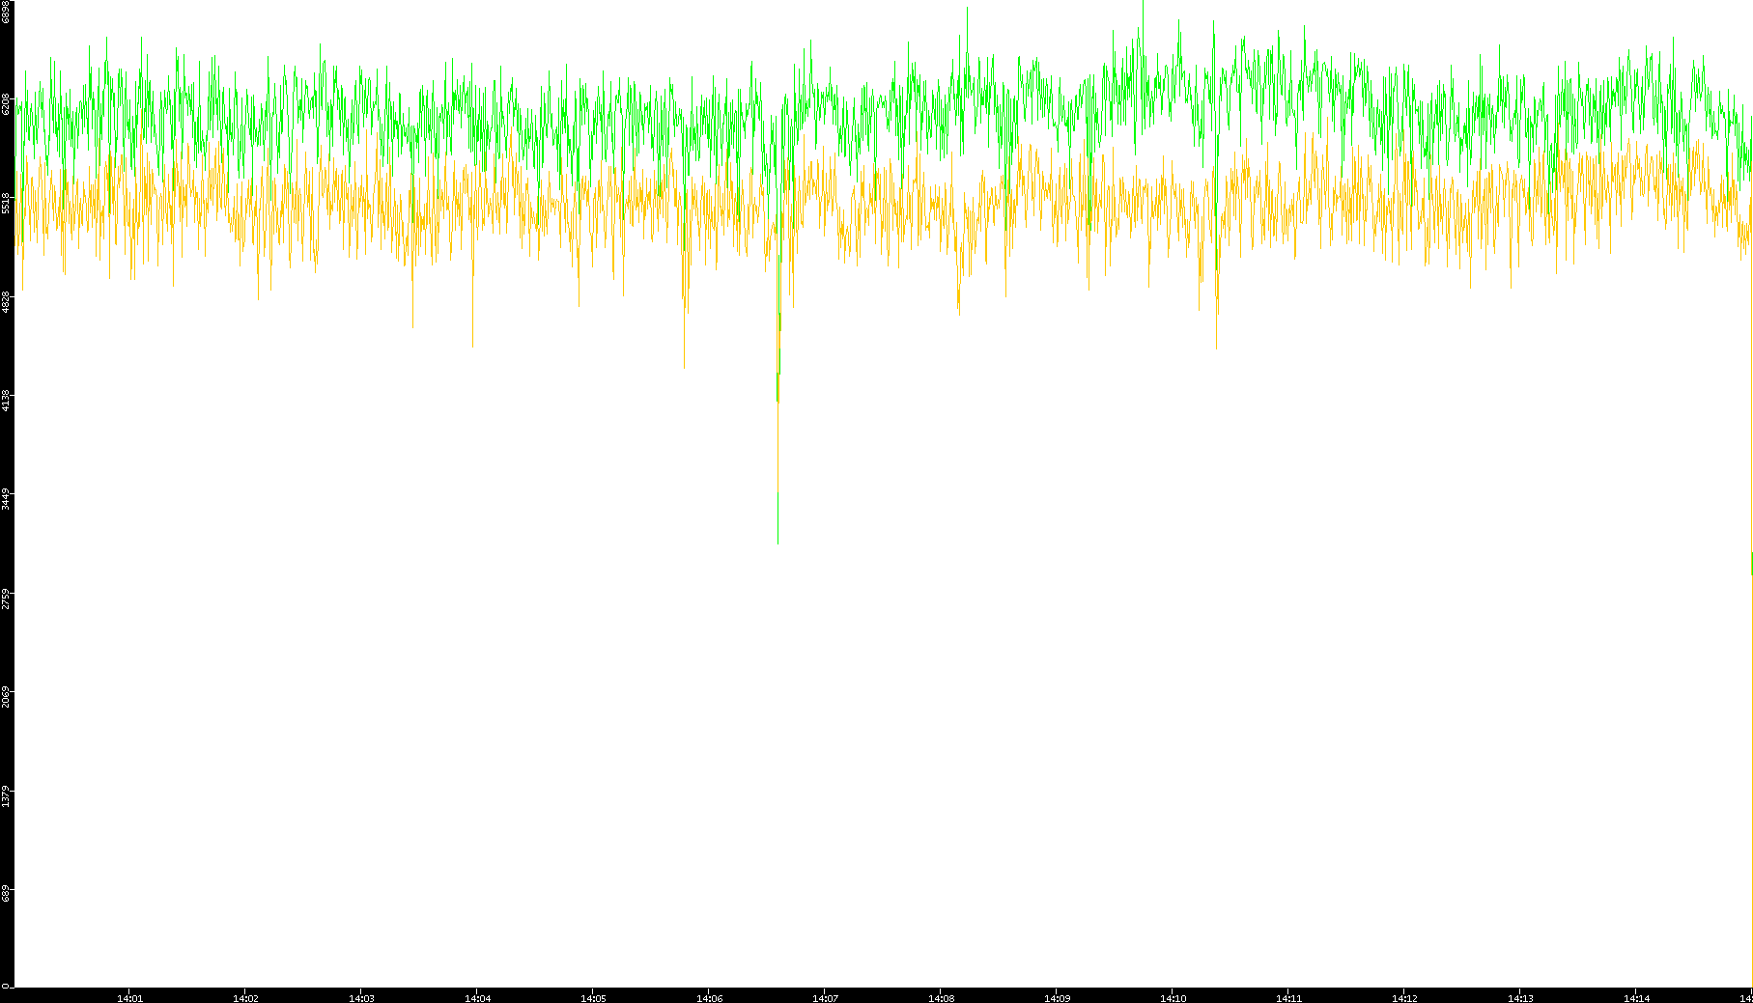Viewport: 1753px width, 1003px height.
Task: Click the 6898 label at the top of the vertical axis
Action: click(6, 12)
